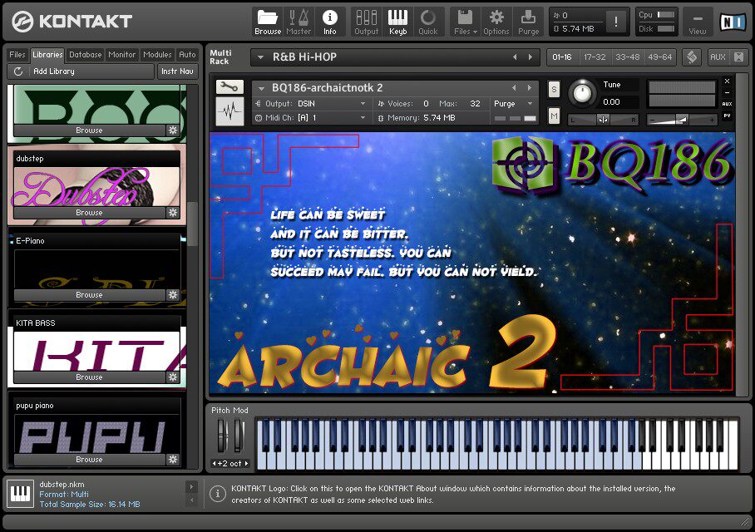Open gear options of top library
755x532 pixels.
point(172,130)
